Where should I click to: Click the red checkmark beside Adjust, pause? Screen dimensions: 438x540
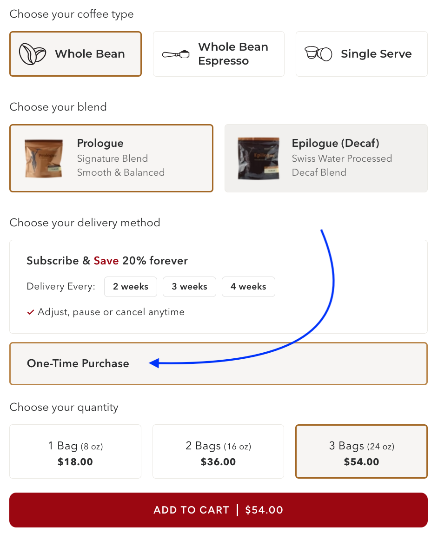(31, 312)
